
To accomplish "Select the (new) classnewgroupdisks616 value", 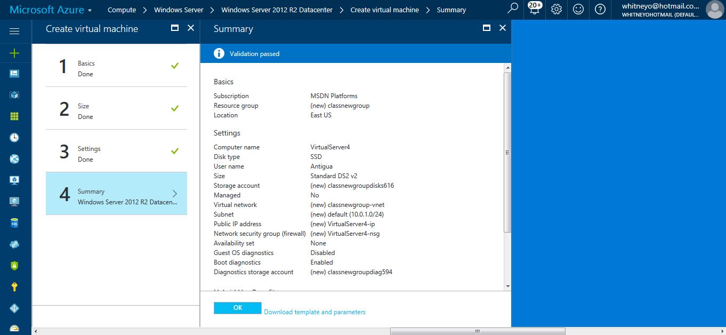I will pyautogui.click(x=352, y=186).
